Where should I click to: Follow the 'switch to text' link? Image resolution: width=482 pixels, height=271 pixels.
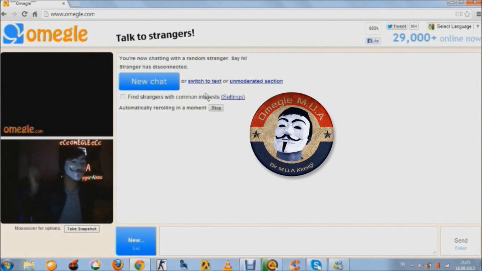point(204,81)
